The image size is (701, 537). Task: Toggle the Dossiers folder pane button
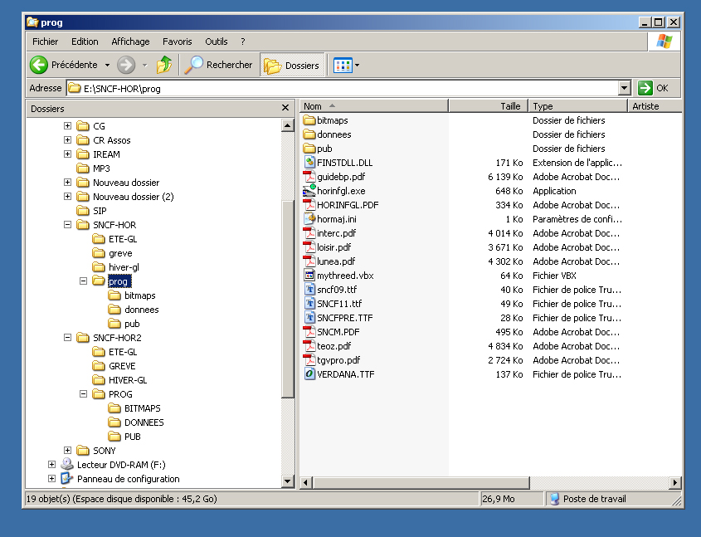point(292,66)
